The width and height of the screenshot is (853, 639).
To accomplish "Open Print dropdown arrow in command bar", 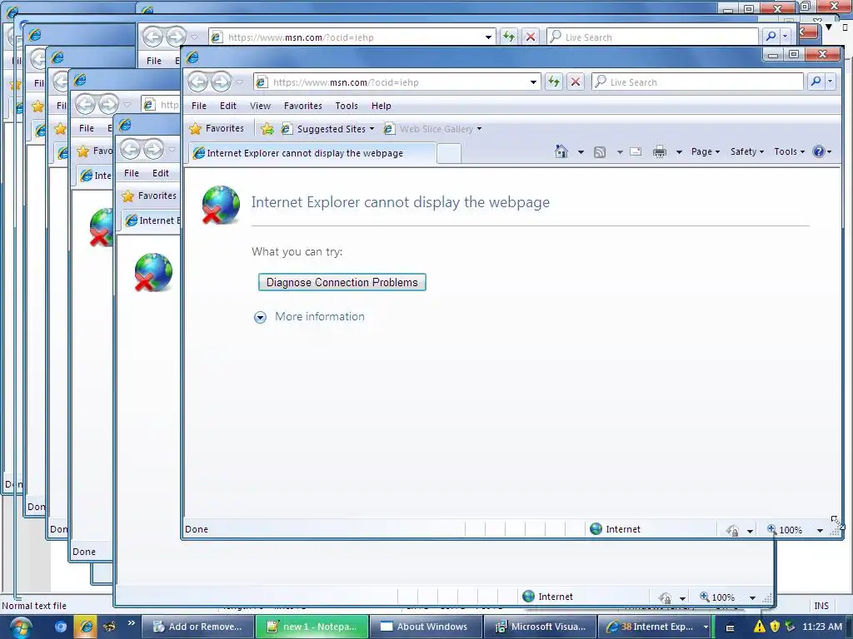I will [x=679, y=152].
